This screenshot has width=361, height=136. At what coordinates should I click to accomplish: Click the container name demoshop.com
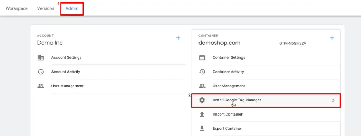tap(219, 43)
